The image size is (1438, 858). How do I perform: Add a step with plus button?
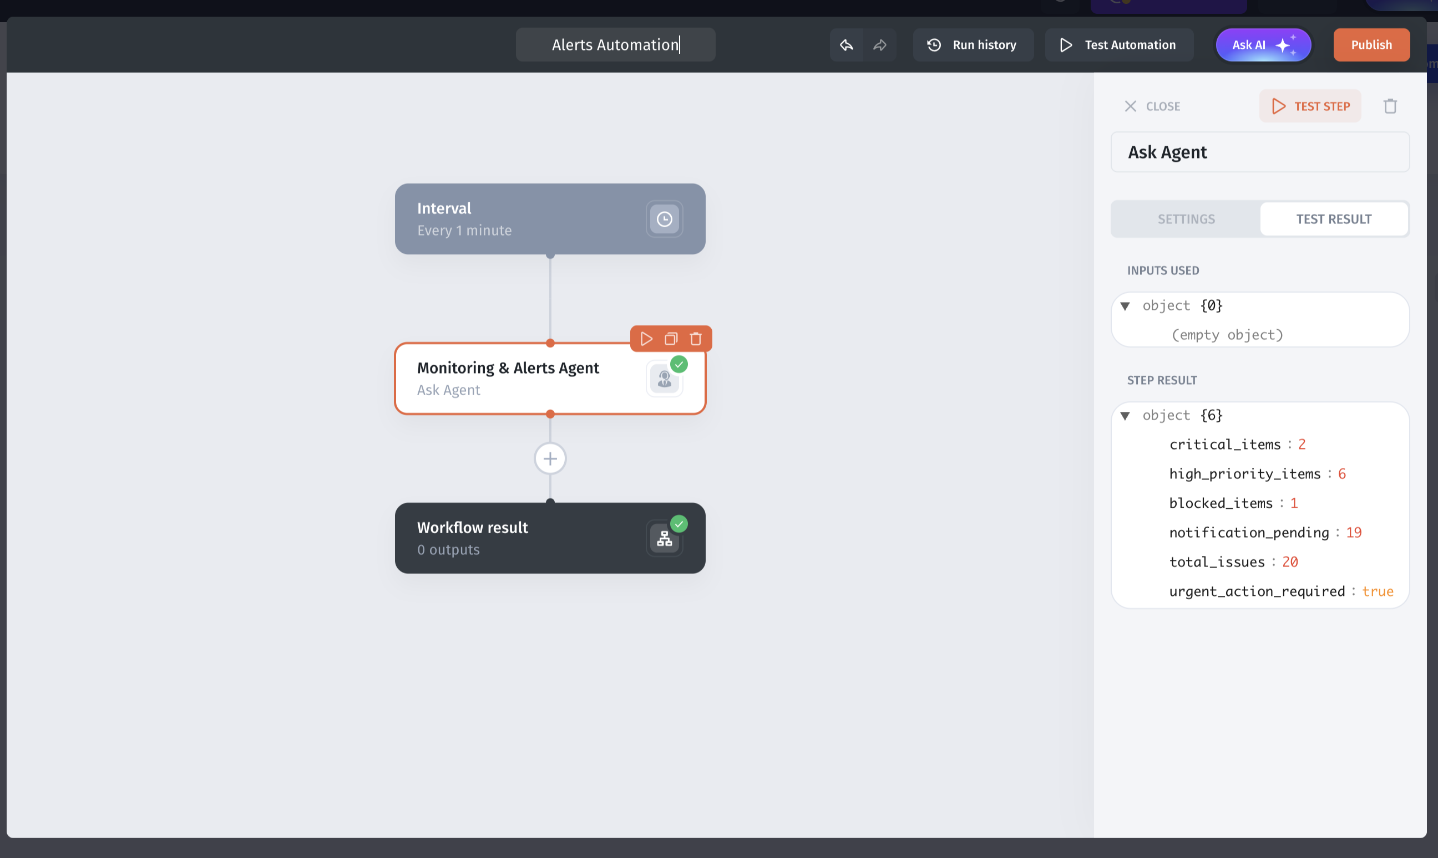[550, 459]
